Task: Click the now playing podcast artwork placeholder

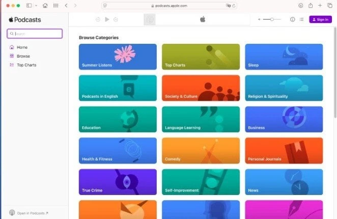Action: 150,19
